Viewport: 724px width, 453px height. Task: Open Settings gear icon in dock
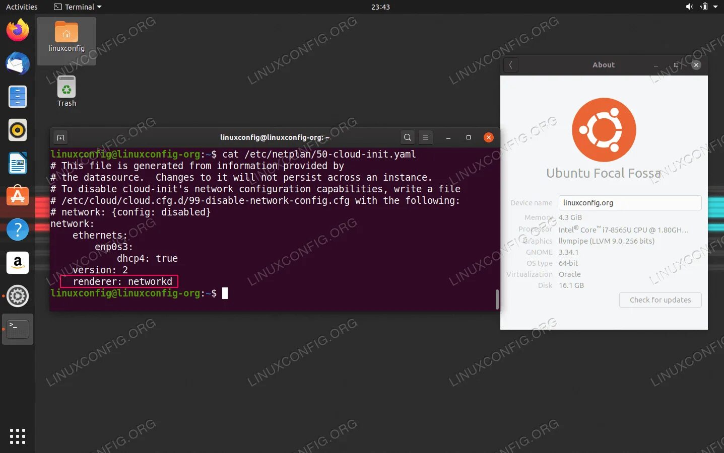coord(18,296)
